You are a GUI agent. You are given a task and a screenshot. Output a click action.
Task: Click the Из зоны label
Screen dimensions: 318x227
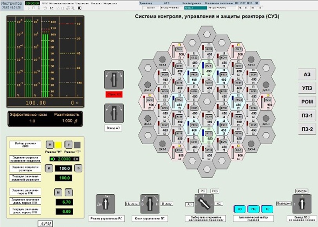coord(132,204)
